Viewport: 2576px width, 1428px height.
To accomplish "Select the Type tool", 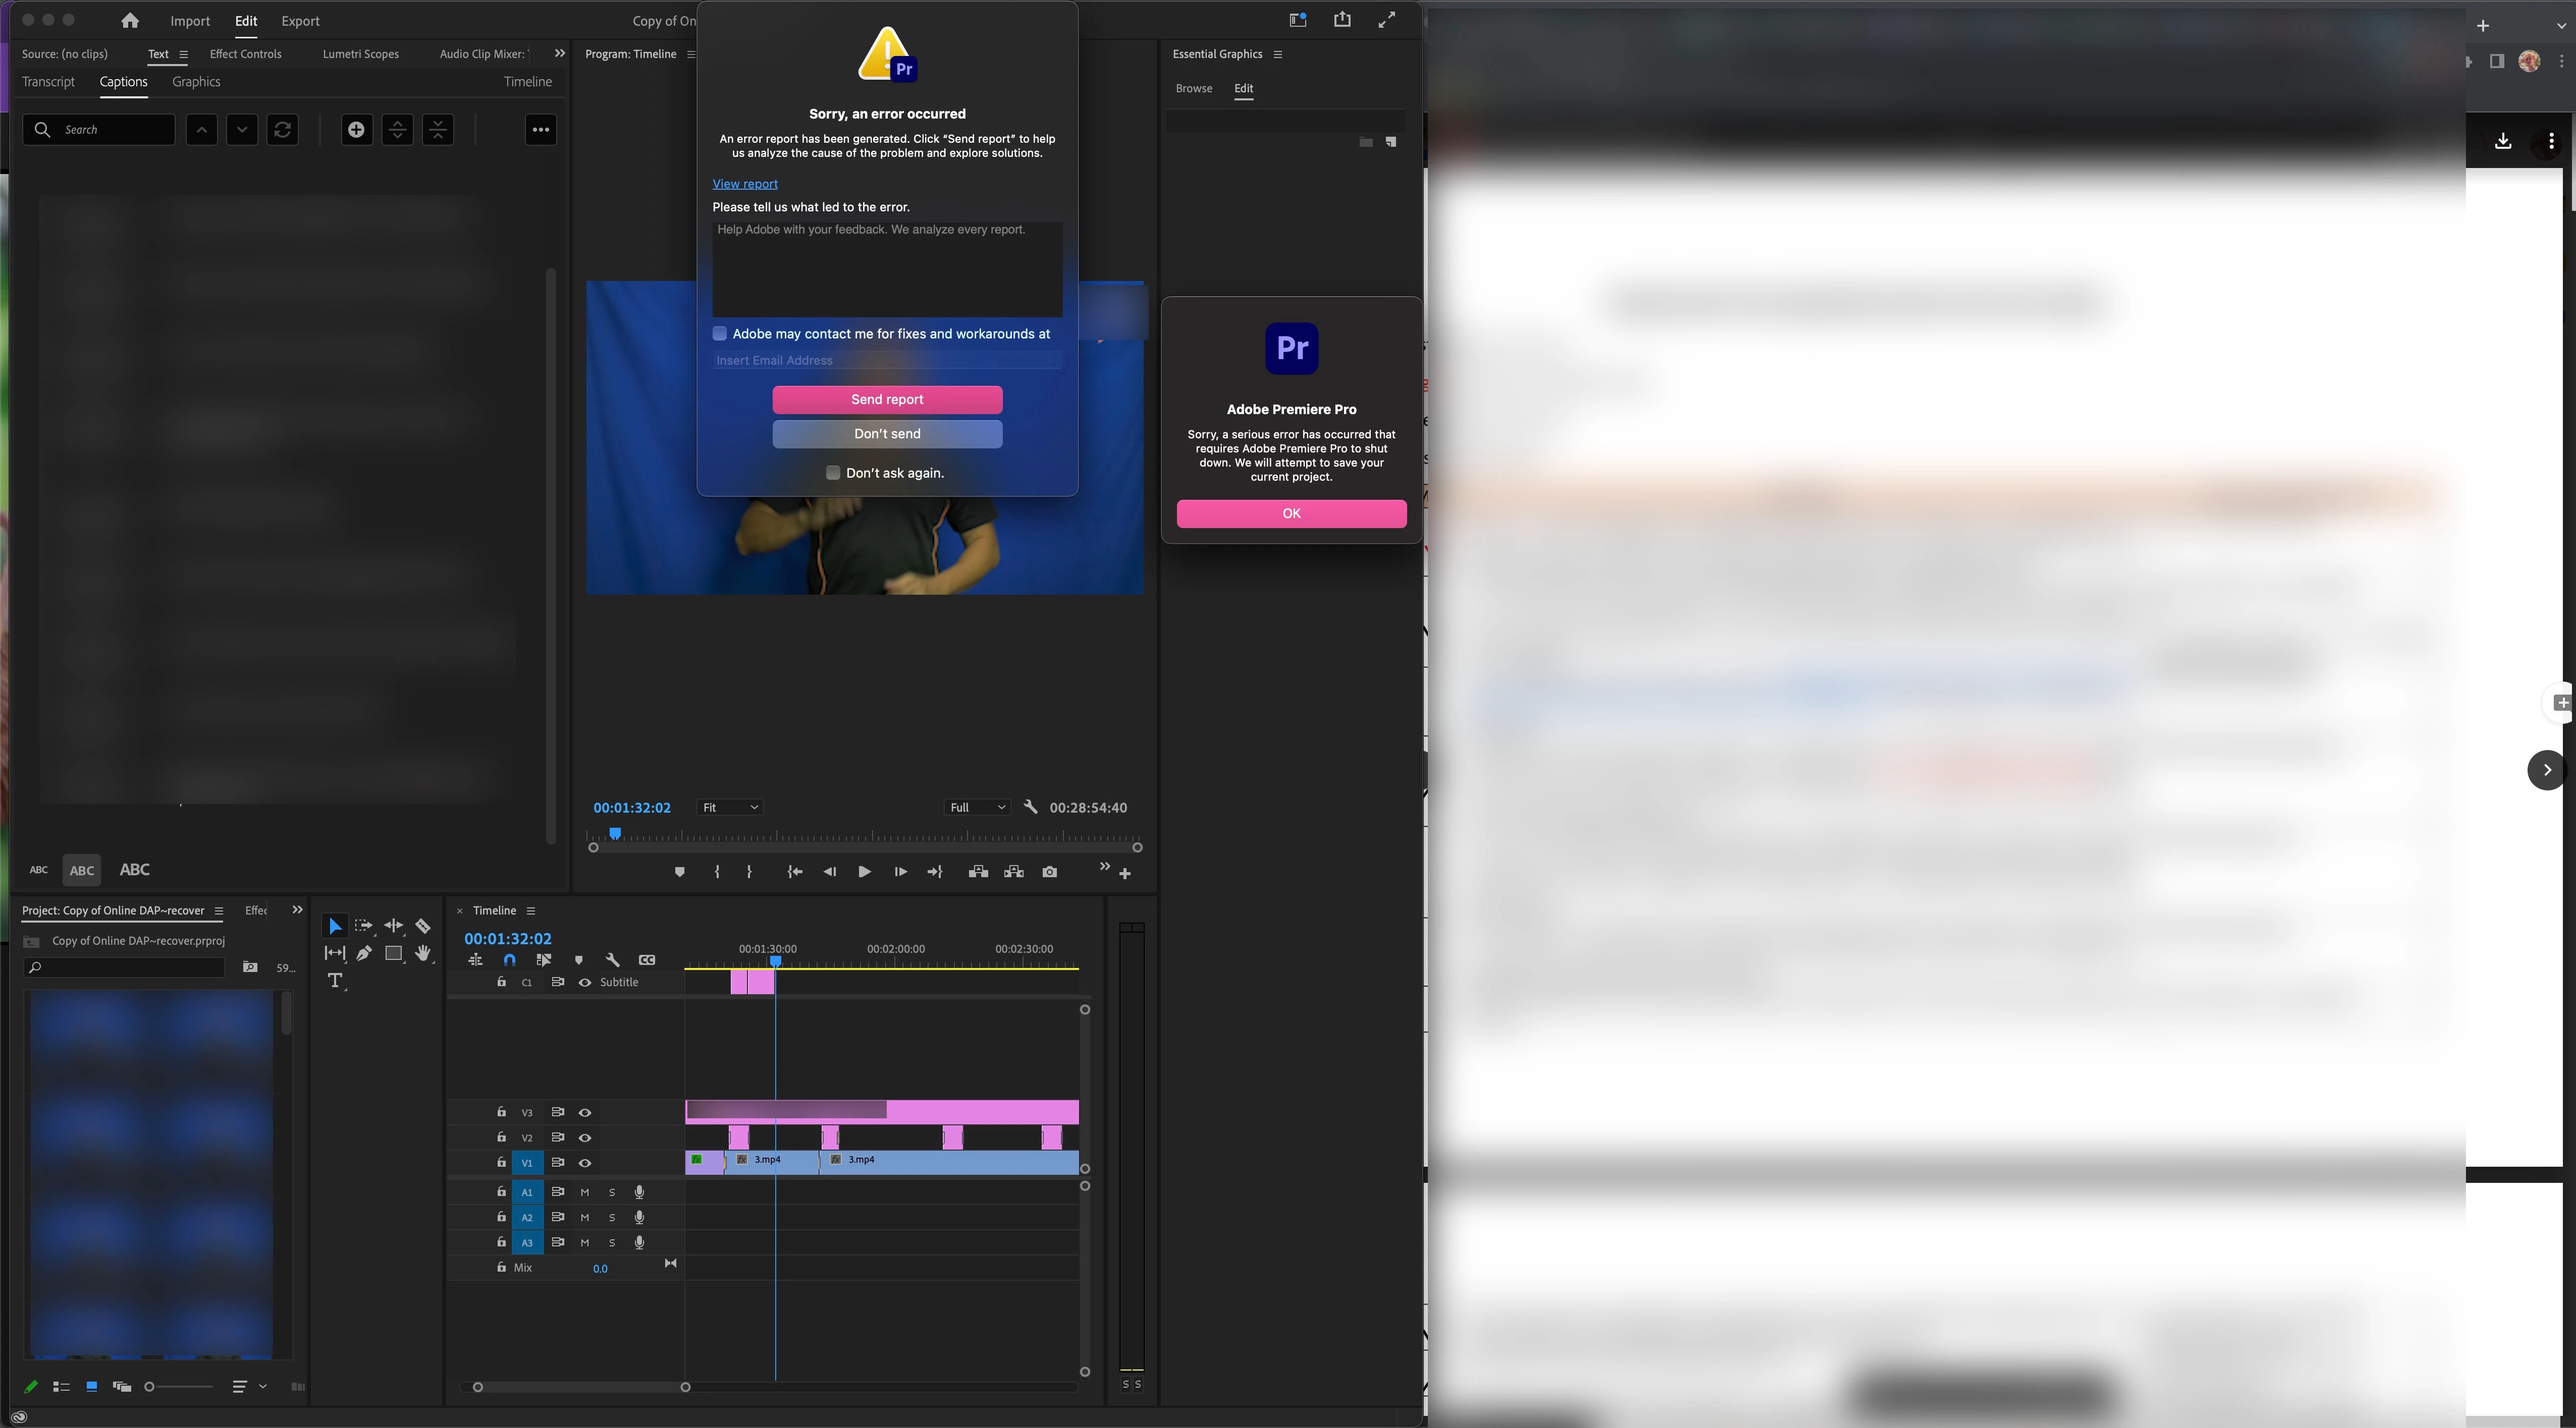I will point(335,980).
